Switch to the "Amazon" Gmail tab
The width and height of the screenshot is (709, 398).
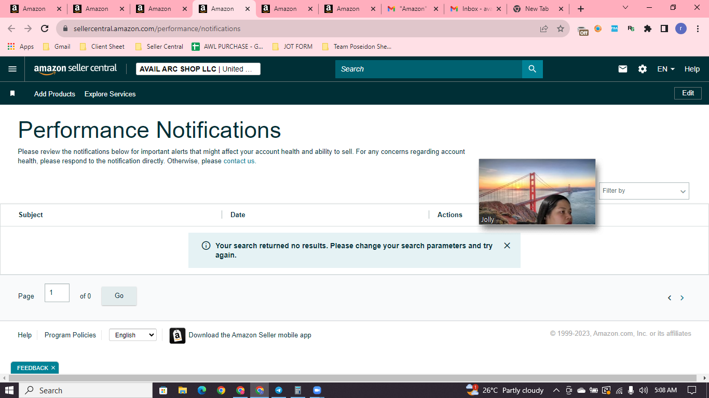point(413,9)
